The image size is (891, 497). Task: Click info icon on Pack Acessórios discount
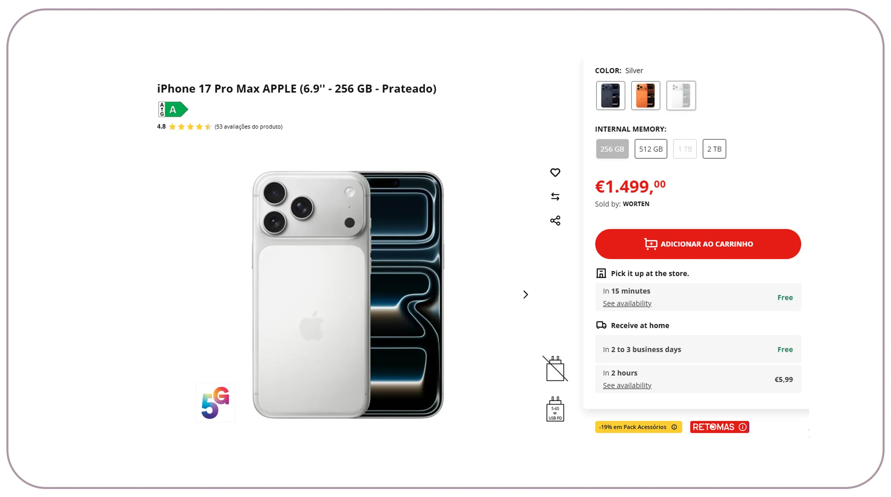674,427
